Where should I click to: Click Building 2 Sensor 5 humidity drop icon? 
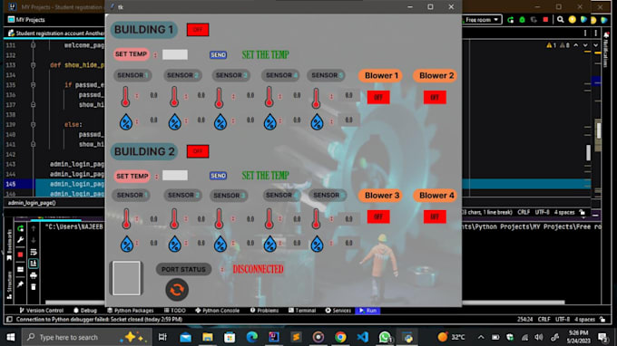point(318,244)
